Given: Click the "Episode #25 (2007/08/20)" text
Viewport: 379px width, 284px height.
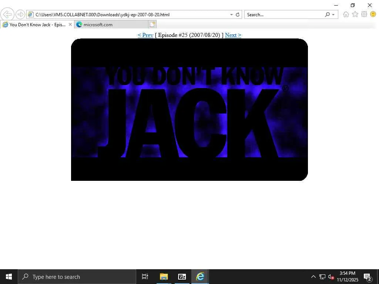Looking at the screenshot, I should click(x=189, y=35).
